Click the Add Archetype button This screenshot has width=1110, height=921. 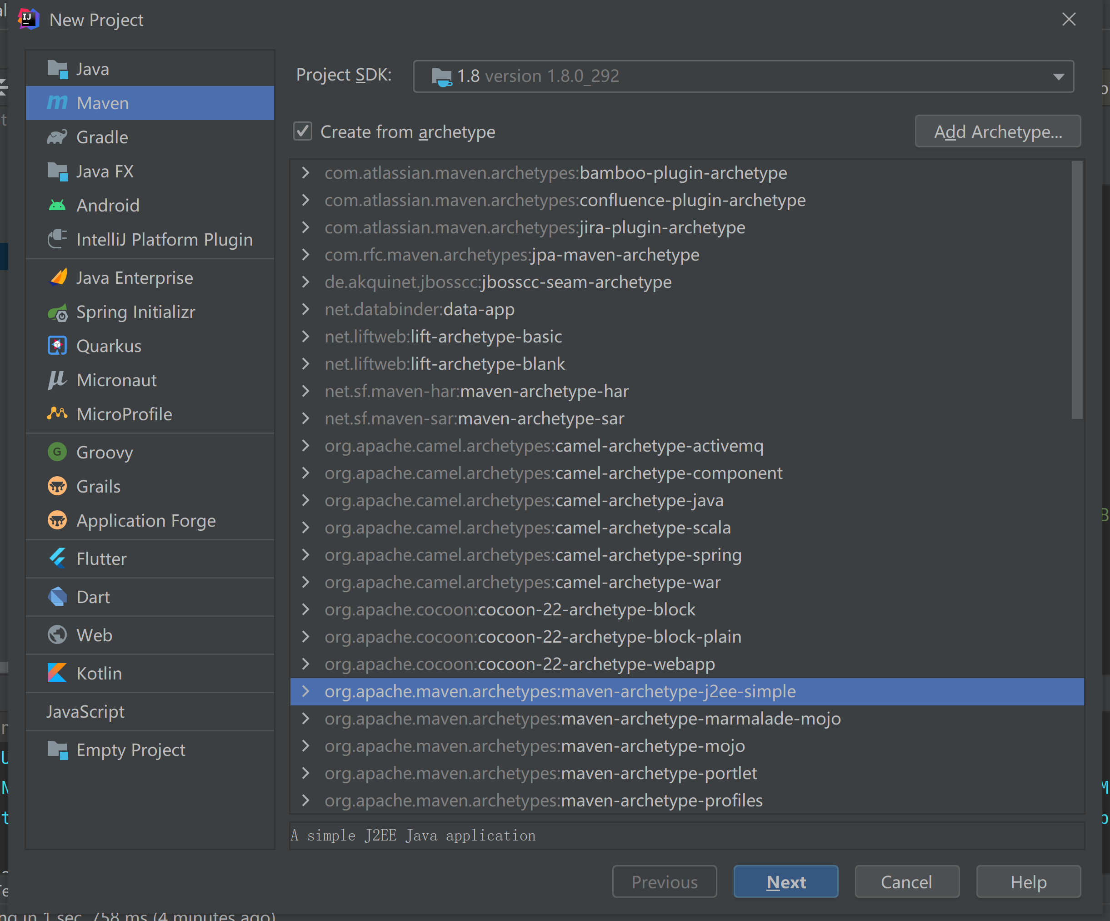point(997,131)
